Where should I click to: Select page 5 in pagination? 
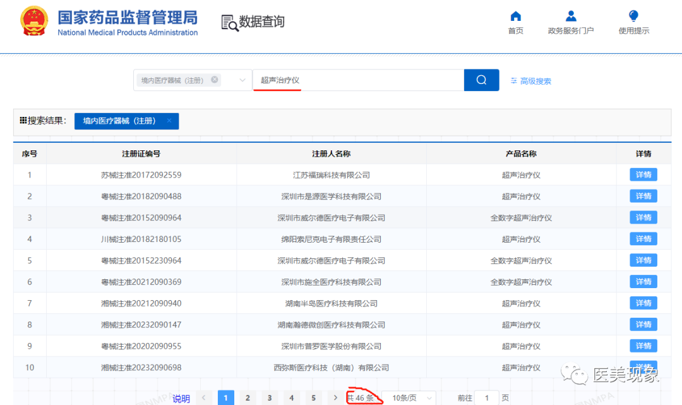click(x=314, y=397)
